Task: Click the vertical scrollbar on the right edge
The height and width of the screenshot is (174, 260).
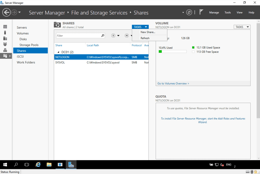Action: (x=258, y=71)
